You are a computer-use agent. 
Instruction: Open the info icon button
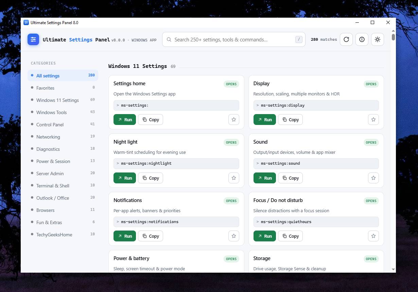[362, 39]
